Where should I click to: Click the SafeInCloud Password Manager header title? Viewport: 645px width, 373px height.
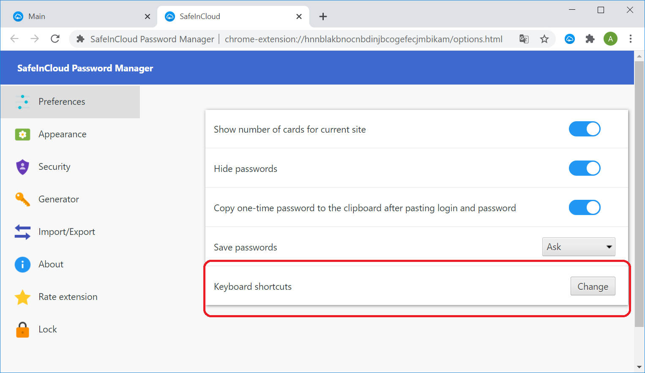pyautogui.click(x=85, y=68)
